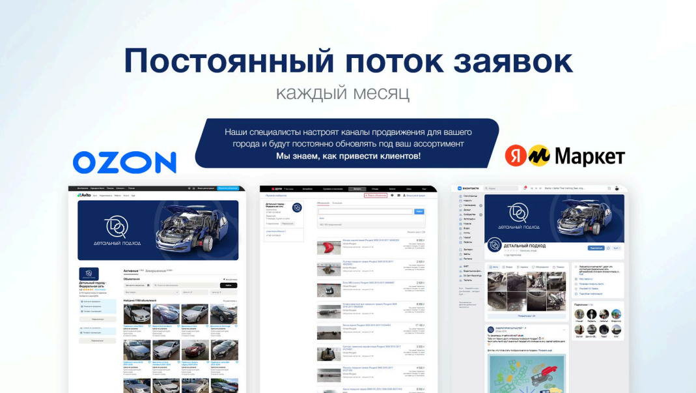Switch to the Avito "Завершенные" tab

click(156, 270)
